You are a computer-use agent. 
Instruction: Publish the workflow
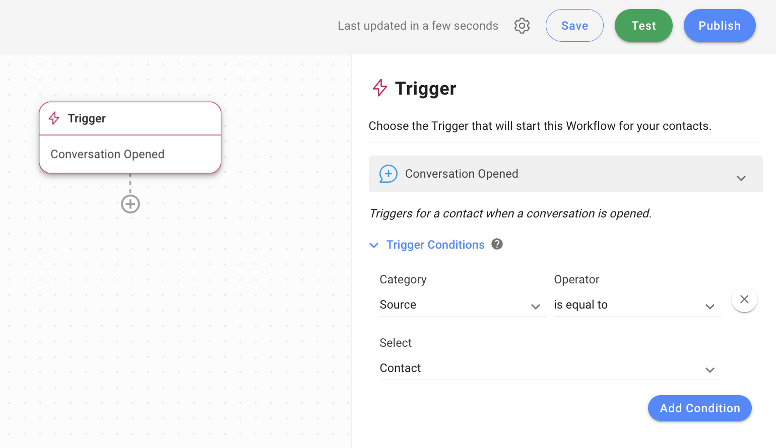pyautogui.click(x=720, y=25)
